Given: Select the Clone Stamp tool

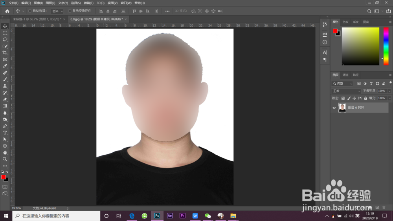Looking at the screenshot, I should (5, 86).
